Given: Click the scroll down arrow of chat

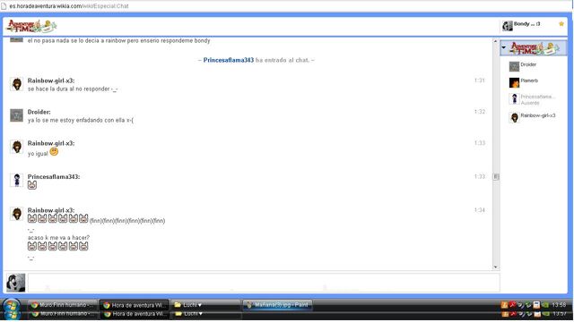Looking at the screenshot, I should tap(496, 267).
